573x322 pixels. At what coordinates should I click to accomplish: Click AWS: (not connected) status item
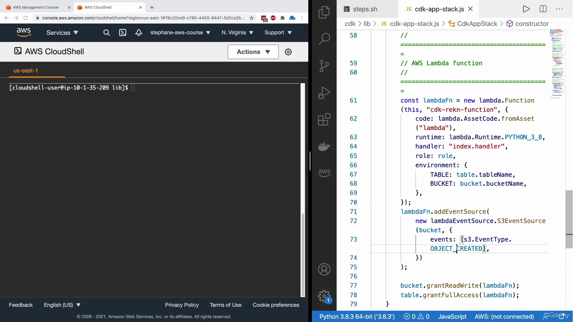(x=504, y=317)
